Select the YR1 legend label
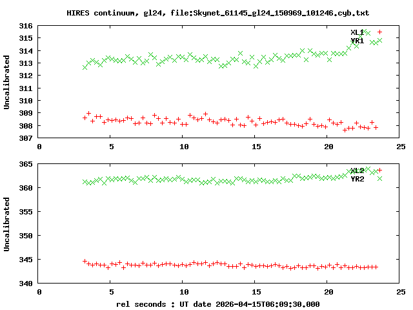 (x=357, y=41)
